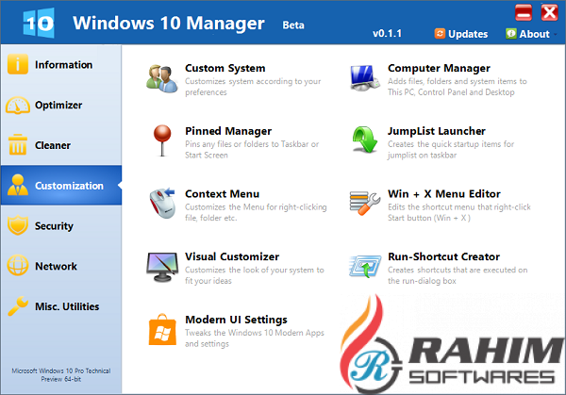566x395 pixels.
Task: Click the v0.1.1 version label
Action: [x=387, y=34]
